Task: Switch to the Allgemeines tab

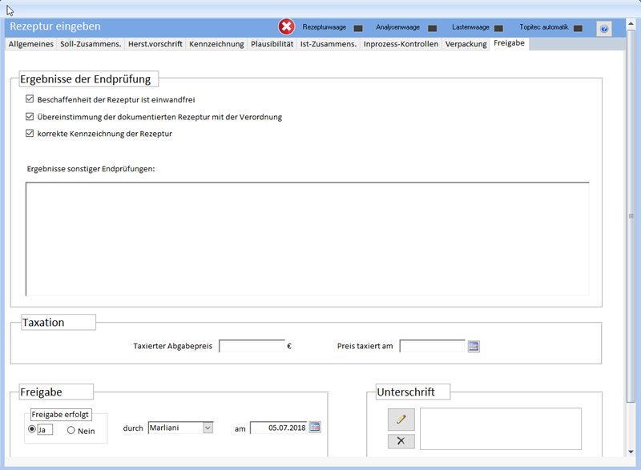Action: (x=31, y=44)
